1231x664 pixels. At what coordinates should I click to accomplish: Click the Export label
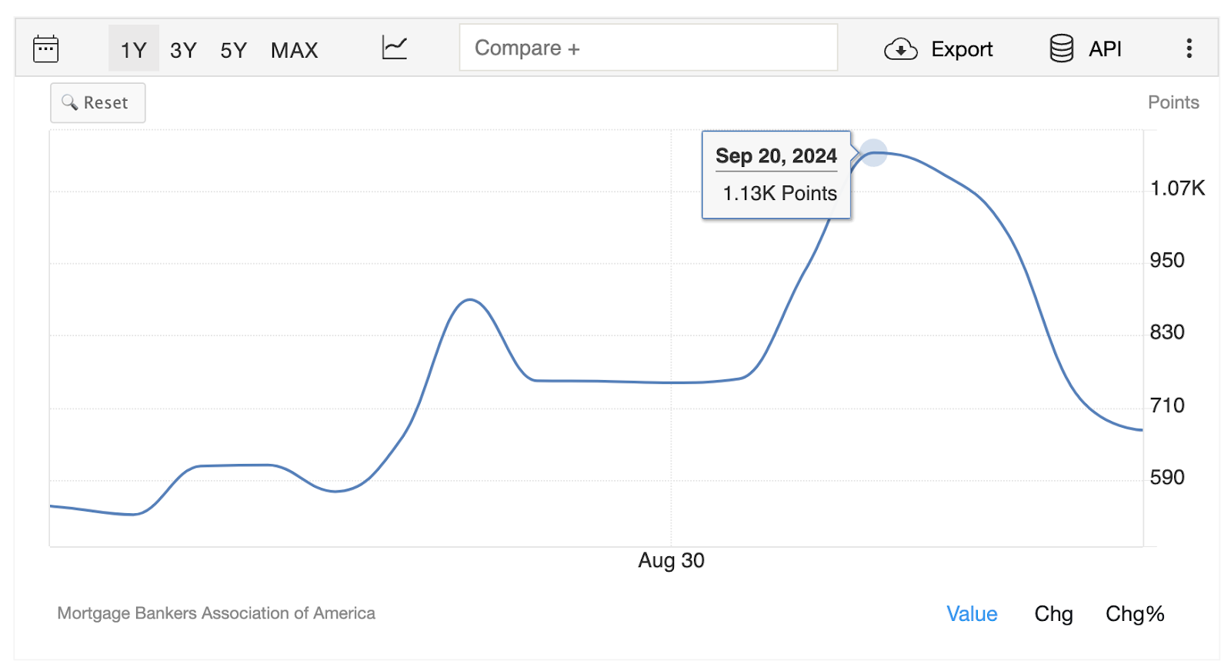(962, 49)
